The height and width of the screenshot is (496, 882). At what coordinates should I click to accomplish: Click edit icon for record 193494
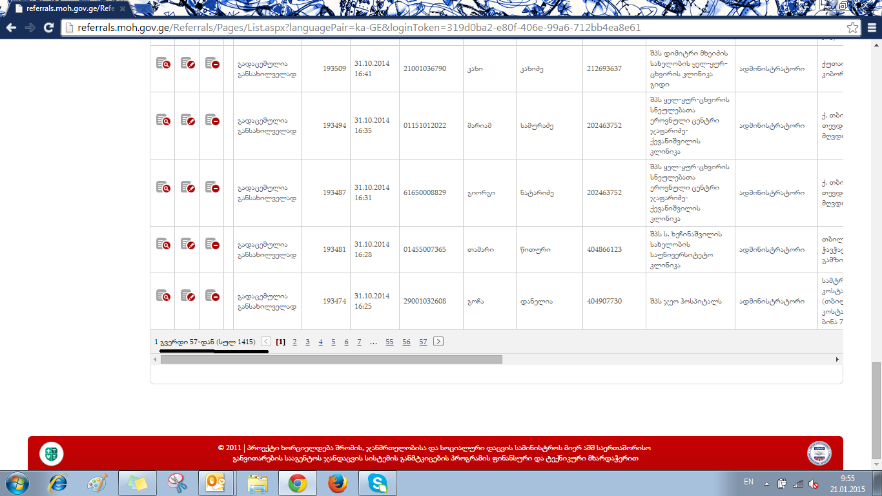187,120
